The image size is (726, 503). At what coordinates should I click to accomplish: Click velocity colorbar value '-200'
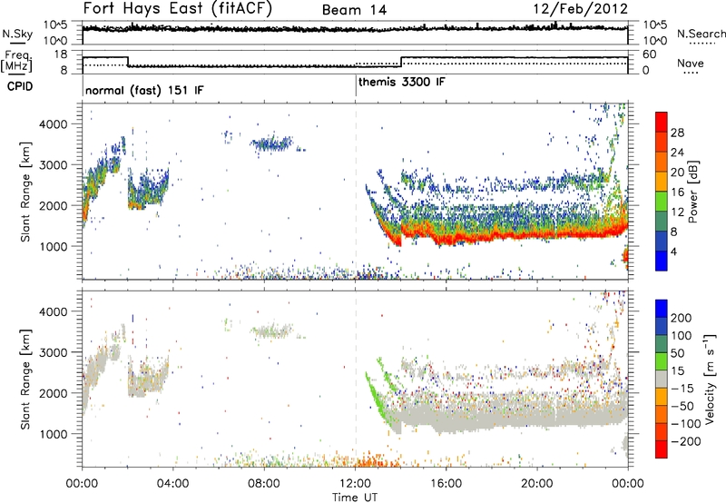tap(686, 441)
